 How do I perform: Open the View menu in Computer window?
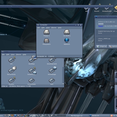coord(48,28)
